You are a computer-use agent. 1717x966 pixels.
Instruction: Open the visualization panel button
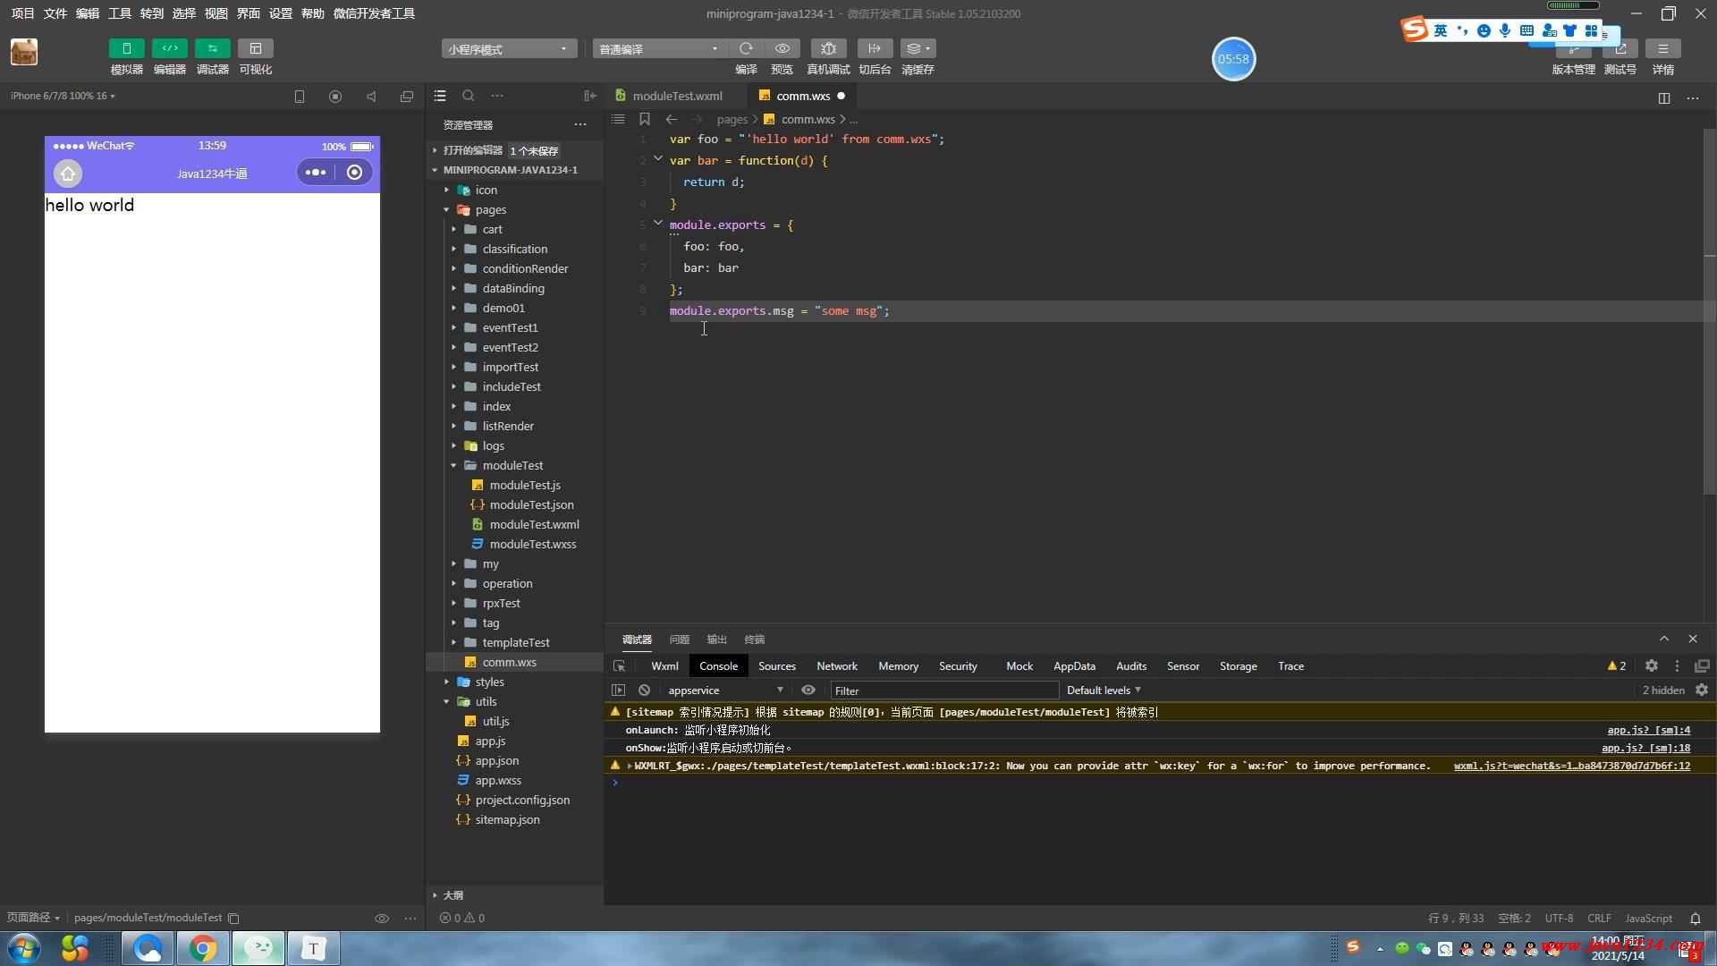(x=255, y=48)
